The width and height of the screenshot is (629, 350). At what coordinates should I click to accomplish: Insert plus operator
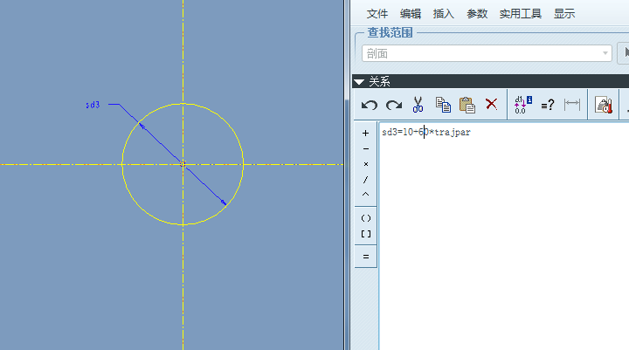click(x=365, y=133)
